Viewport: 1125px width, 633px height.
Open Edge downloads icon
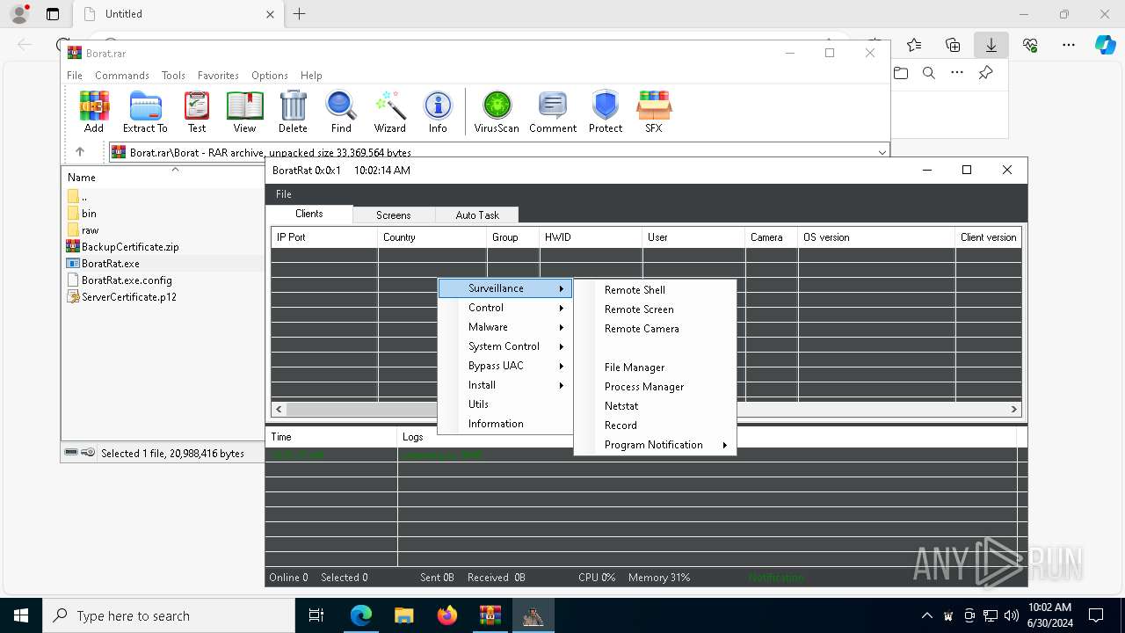(991, 45)
